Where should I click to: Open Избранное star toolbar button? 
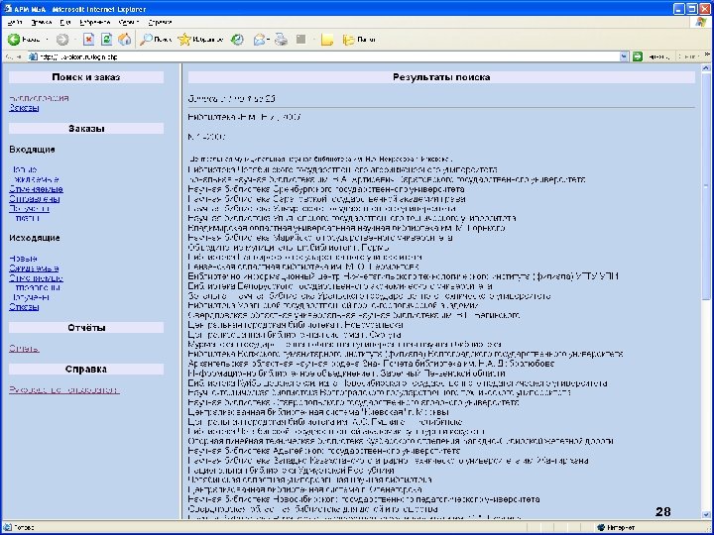(200, 40)
